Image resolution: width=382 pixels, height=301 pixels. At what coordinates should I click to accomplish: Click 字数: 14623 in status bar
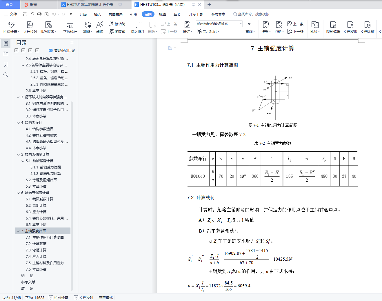(x=35, y=298)
